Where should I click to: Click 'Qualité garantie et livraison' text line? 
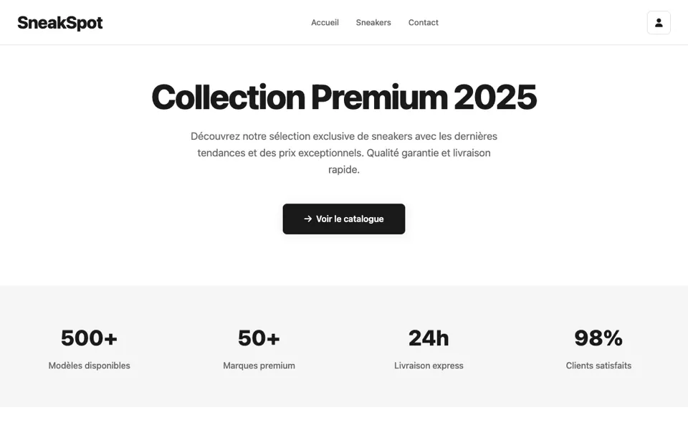[x=429, y=153]
